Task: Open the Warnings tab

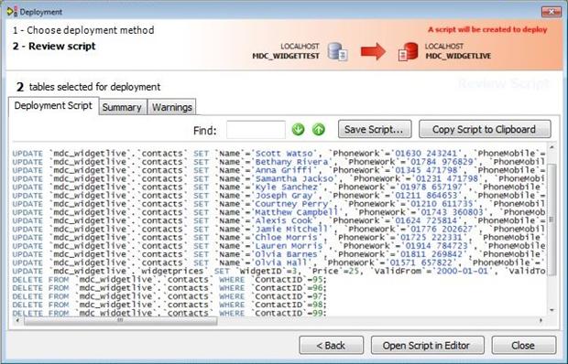Action: tap(172, 107)
